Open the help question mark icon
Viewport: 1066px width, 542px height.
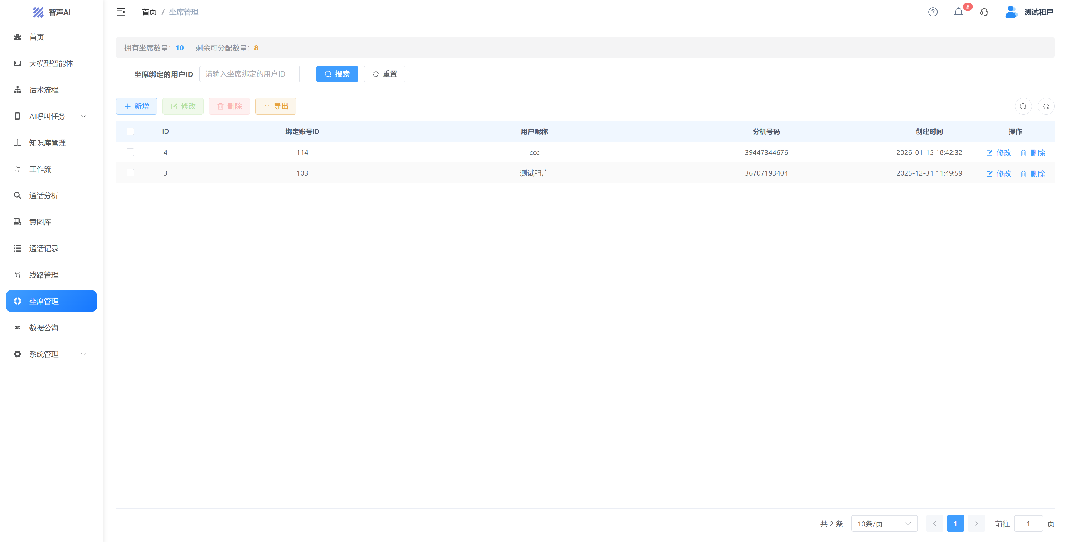[x=933, y=12]
